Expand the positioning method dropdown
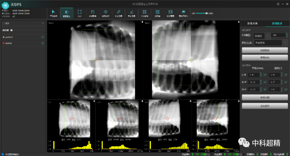Viewport: 290px width, 156px height. click(285, 43)
